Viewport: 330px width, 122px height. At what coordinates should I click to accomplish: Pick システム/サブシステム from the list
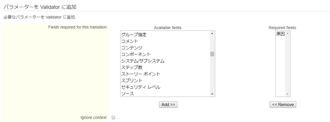[x=165, y=61]
